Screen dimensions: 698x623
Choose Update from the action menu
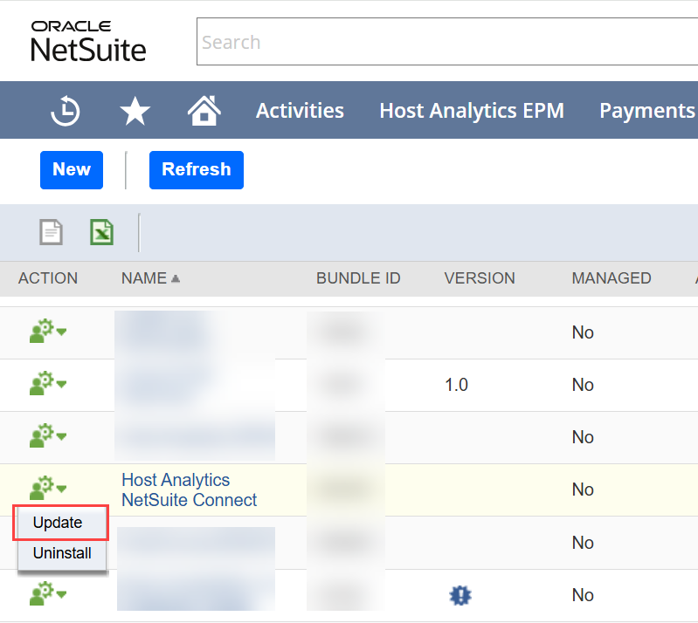coord(58,523)
